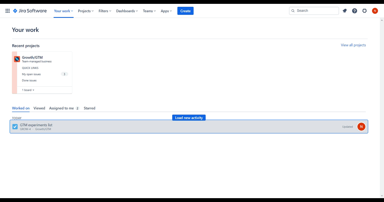The height and width of the screenshot is (202, 384).
Task: Open the Your work dropdown menu
Action: click(63, 11)
